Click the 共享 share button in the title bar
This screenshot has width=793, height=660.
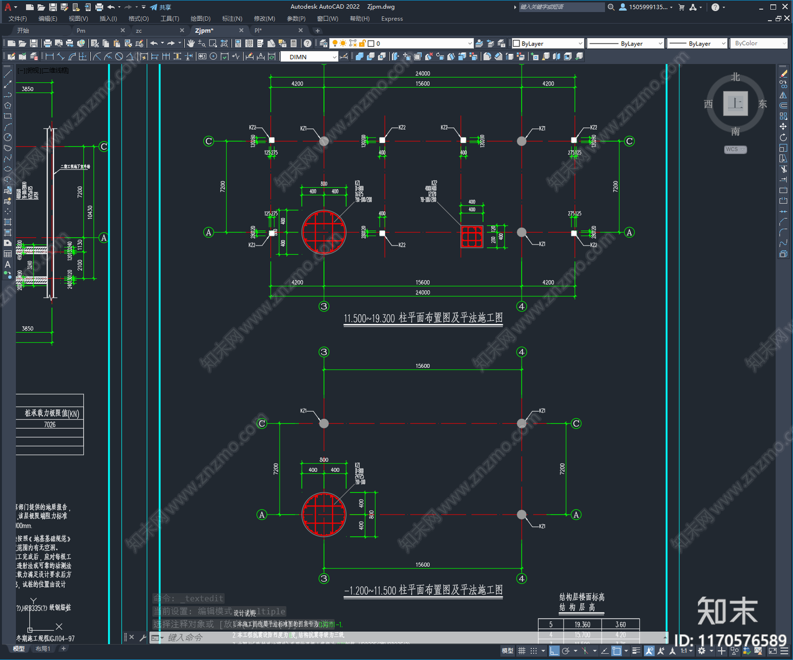point(161,7)
